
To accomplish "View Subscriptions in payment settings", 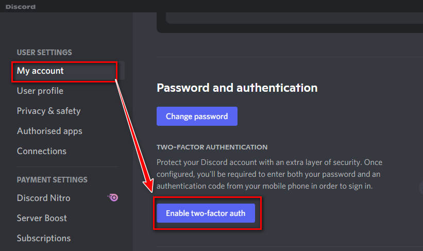I will tap(44, 238).
